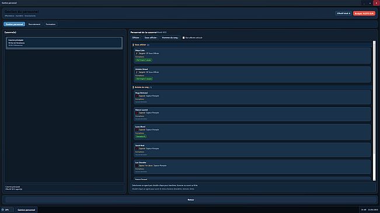Click the Sergent rank icon on Maya Colin's card
The image size is (380, 213).
[x=137, y=54]
